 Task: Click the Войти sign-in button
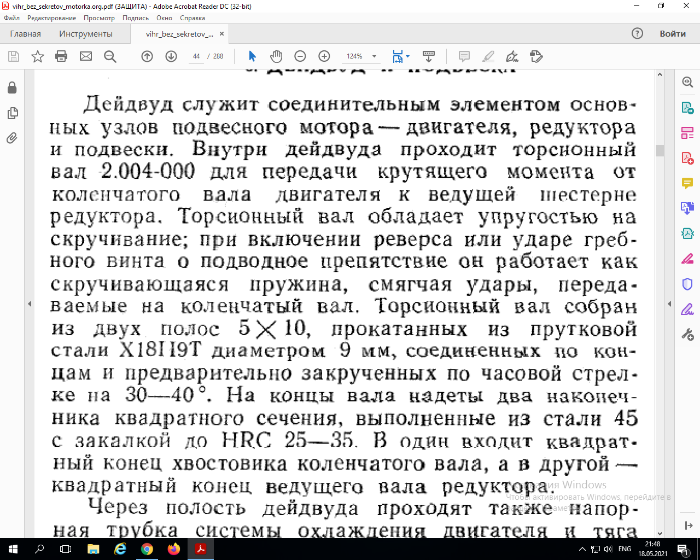tap(672, 34)
